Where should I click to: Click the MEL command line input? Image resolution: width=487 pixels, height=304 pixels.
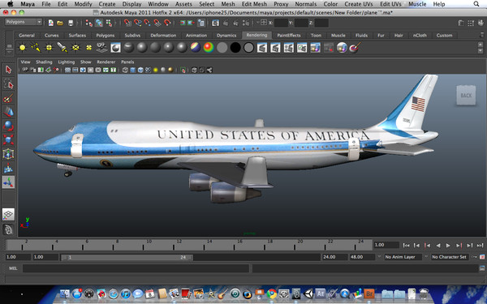[x=136, y=268]
